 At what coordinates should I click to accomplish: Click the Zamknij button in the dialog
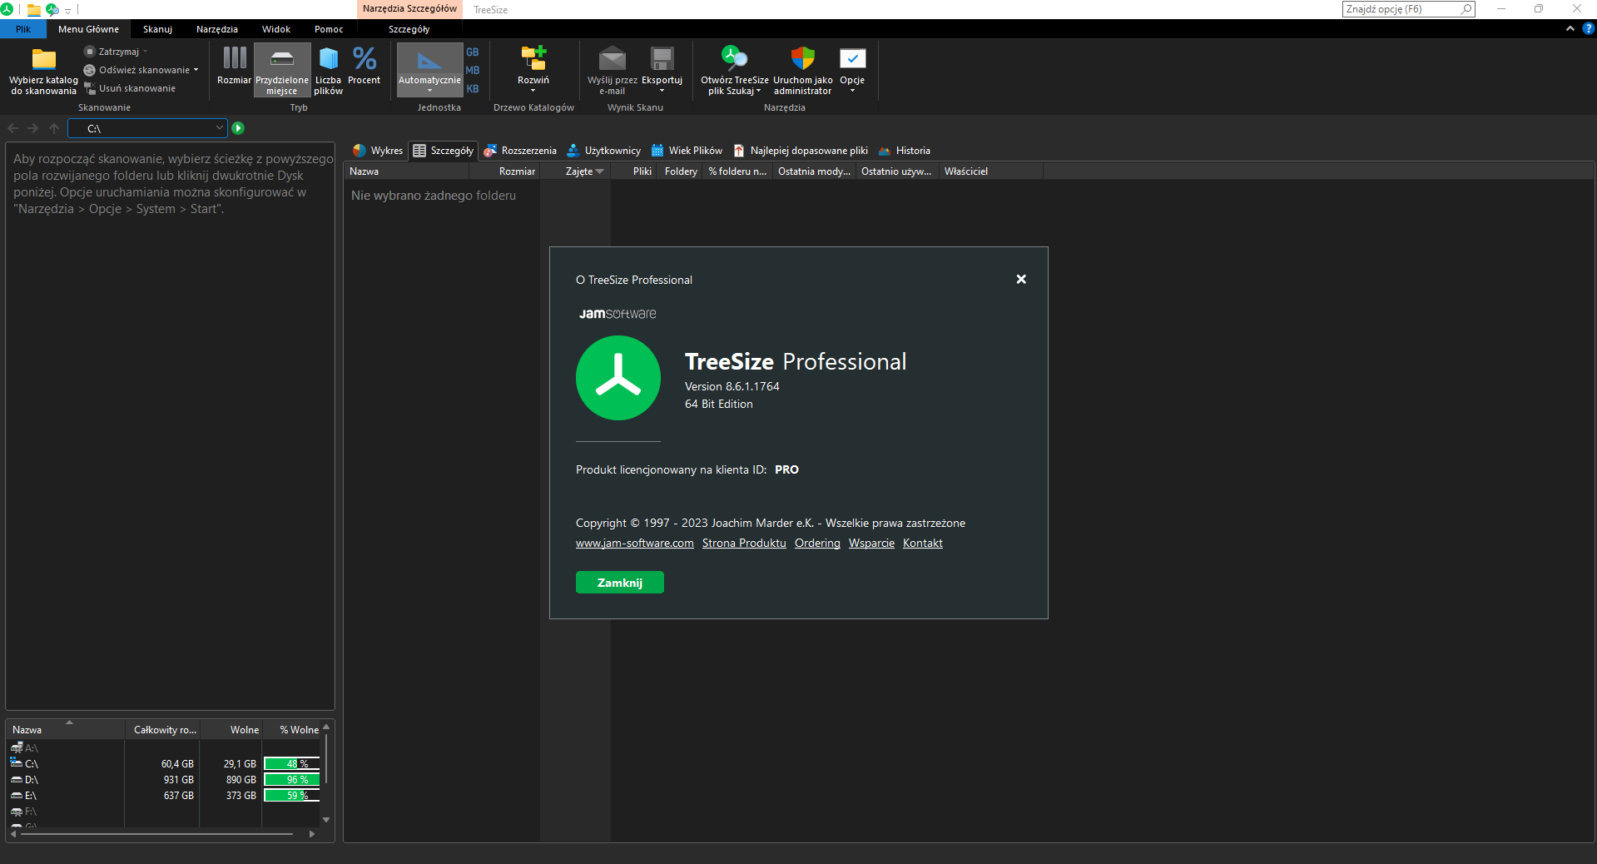[x=620, y=583]
